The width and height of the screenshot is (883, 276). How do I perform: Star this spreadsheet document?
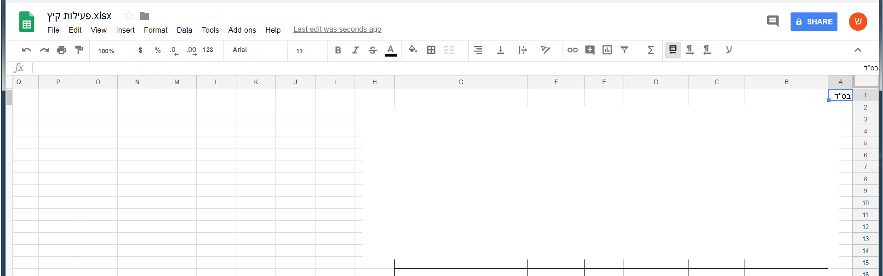[129, 16]
